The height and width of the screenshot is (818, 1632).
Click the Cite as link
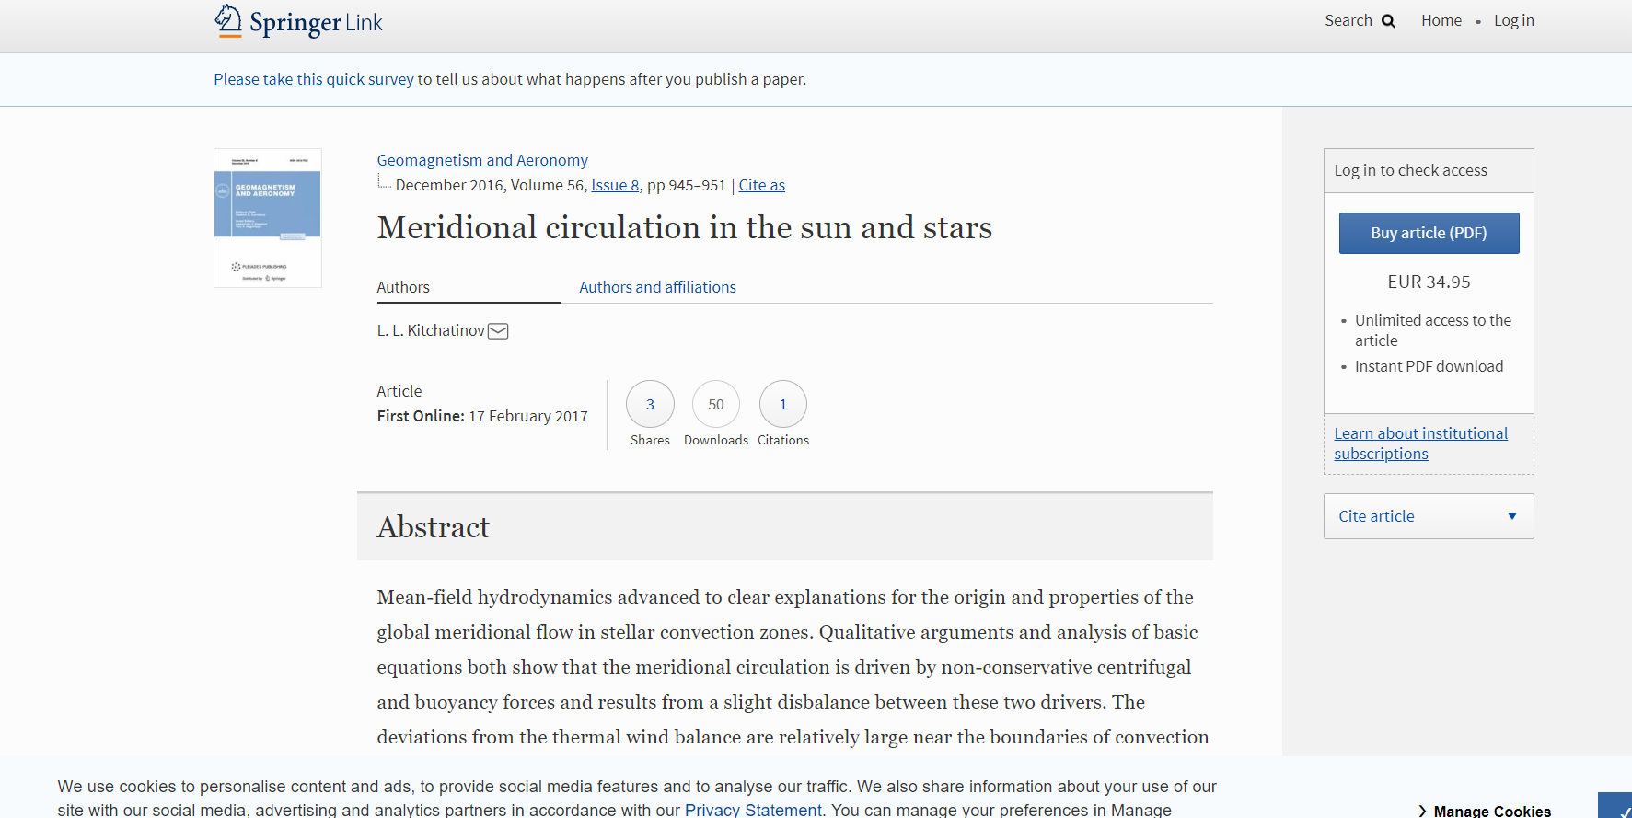[x=761, y=185]
